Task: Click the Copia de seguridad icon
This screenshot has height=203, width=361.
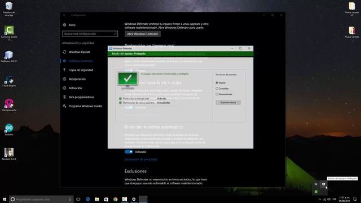Action: tap(64, 70)
